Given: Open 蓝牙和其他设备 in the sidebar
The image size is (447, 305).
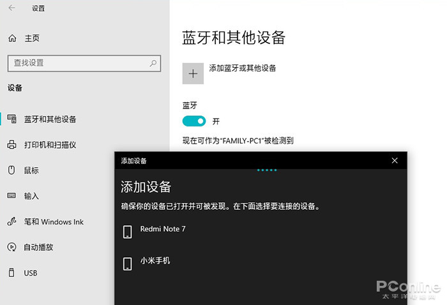Looking at the screenshot, I should (x=50, y=119).
